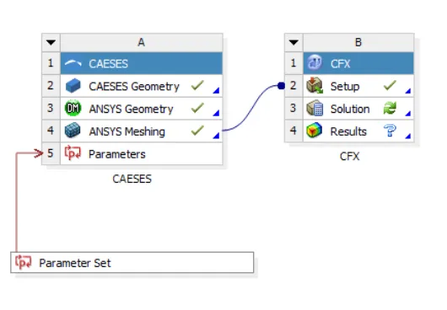This screenshot has width=447, height=310.
Task: Click the column A header
Action: click(x=142, y=43)
